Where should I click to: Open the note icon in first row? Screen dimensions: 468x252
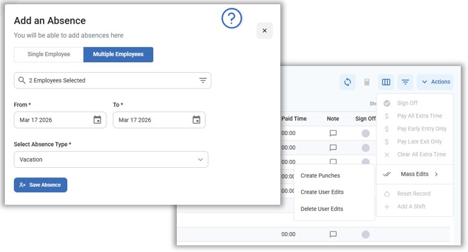(333, 133)
